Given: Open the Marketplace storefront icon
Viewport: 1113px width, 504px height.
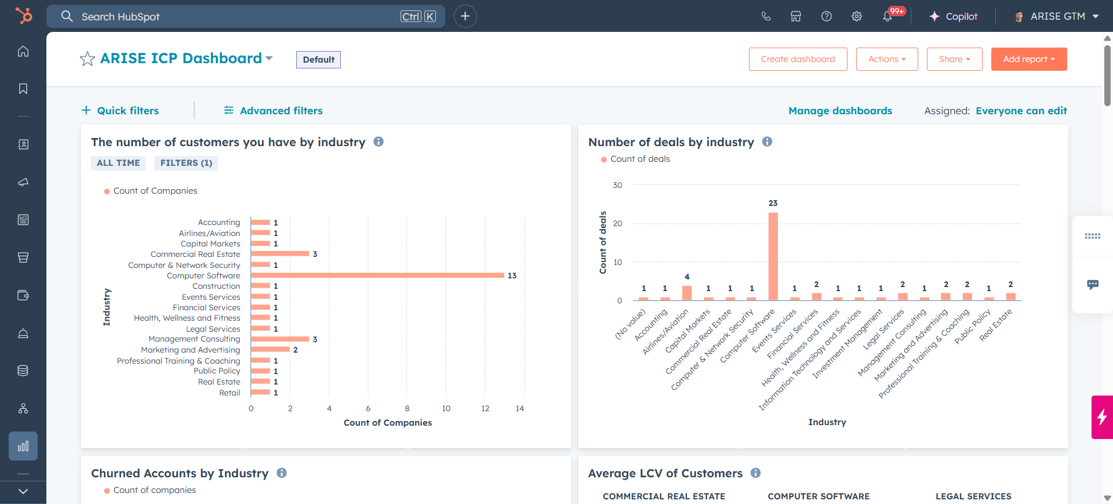Looking at the screenshot, I should pyautogui.click(x=796, y=16).
